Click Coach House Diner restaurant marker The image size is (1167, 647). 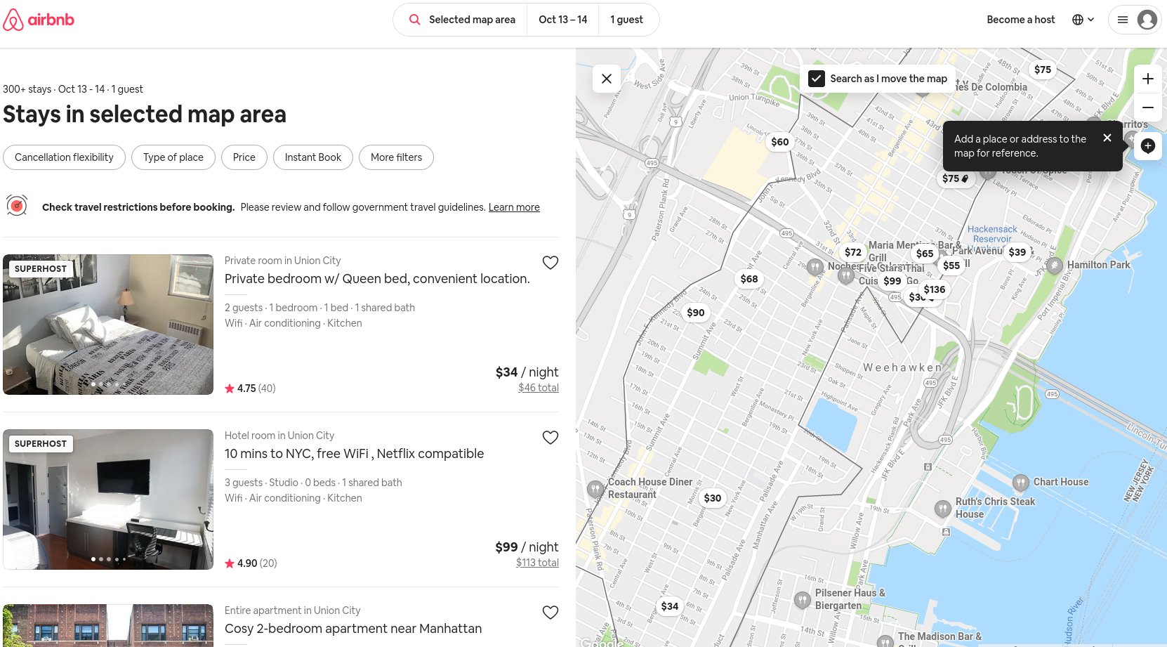595,489
